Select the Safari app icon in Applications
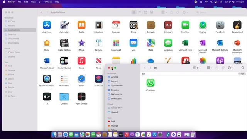 click(x=81, y=79)
